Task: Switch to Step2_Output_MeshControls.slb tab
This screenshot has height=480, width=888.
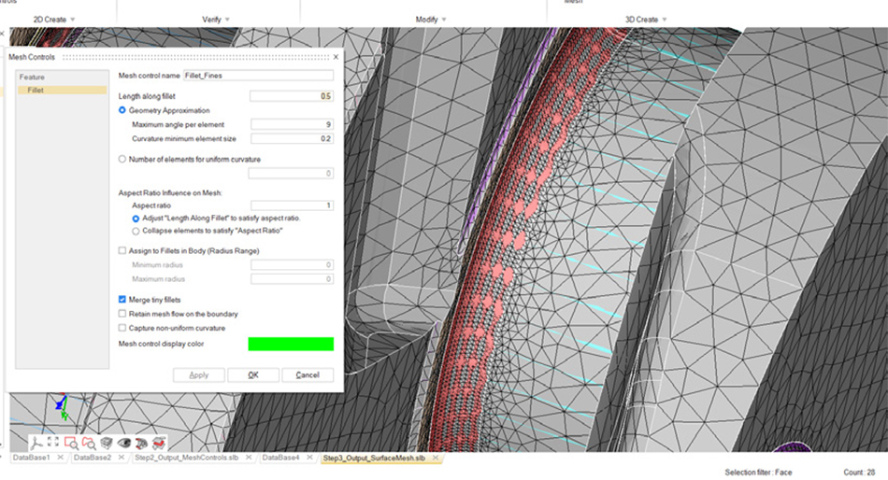Action: tap(192, 459)
